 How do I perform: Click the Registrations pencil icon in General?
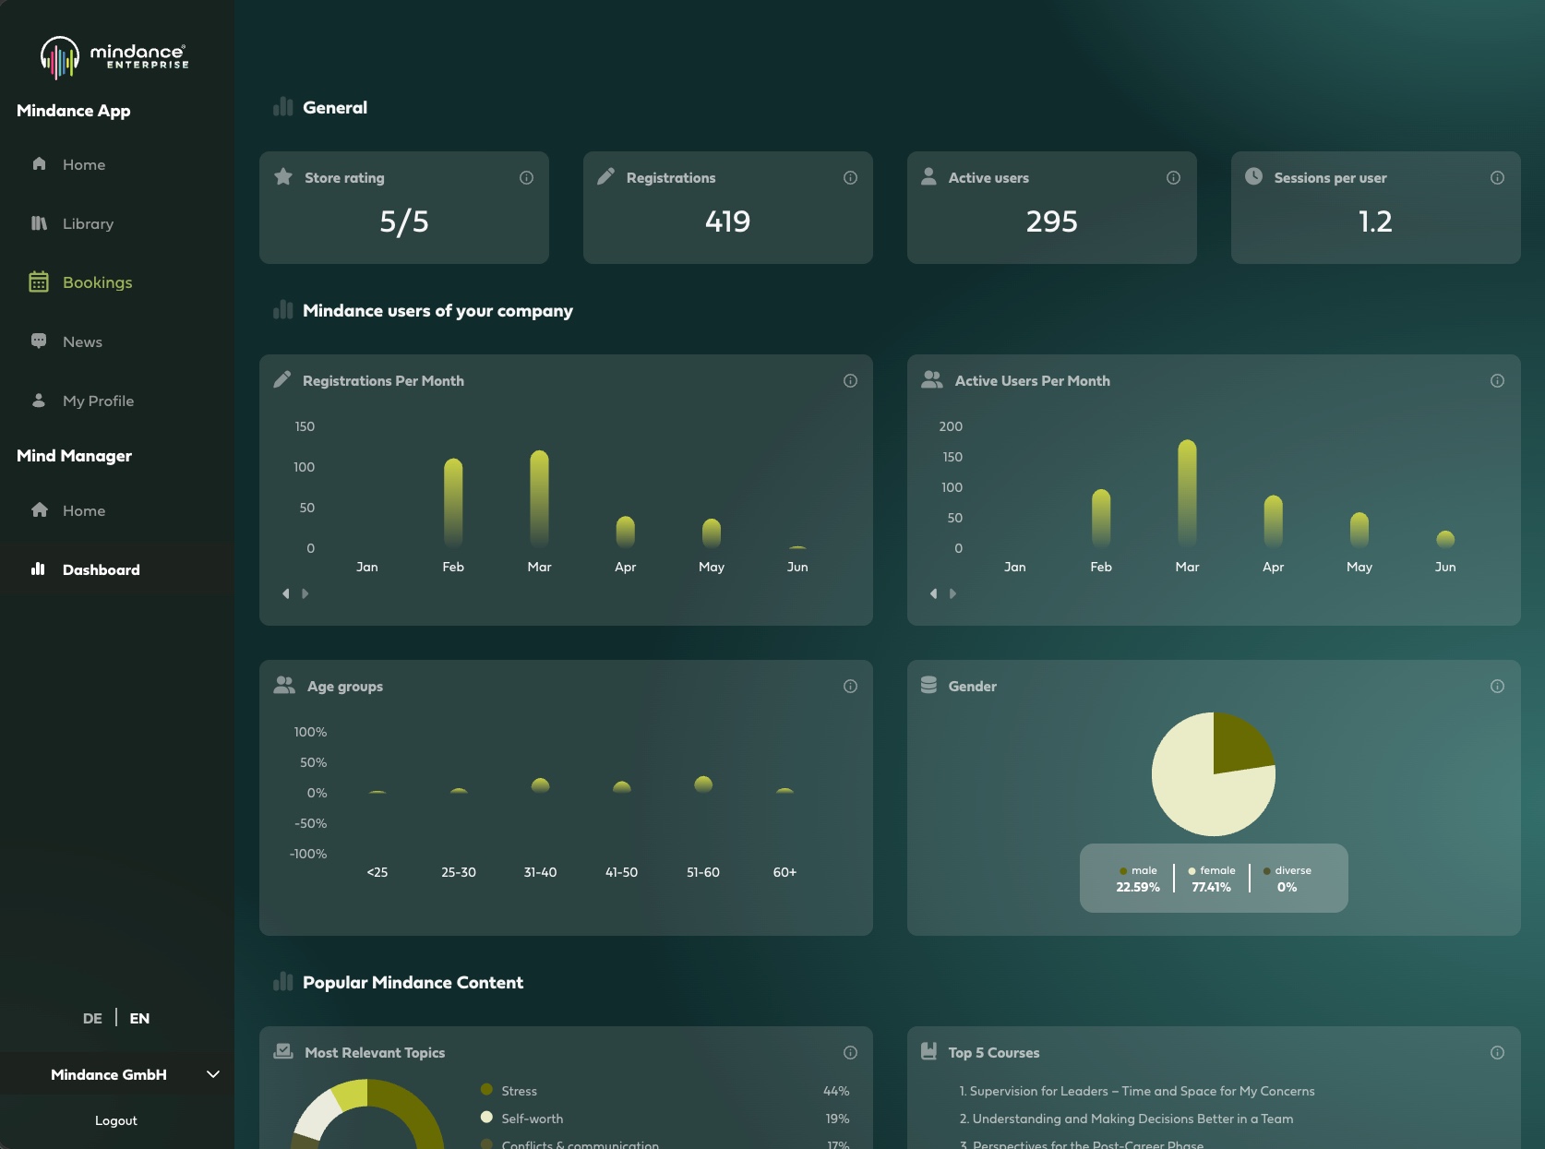(605, 176)
